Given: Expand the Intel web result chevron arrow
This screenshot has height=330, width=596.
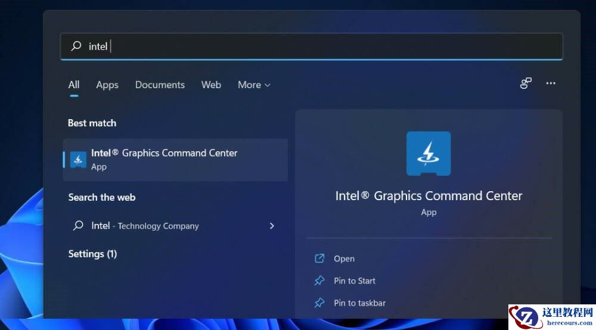Looking at the screenshot, I should pos(272,226).
